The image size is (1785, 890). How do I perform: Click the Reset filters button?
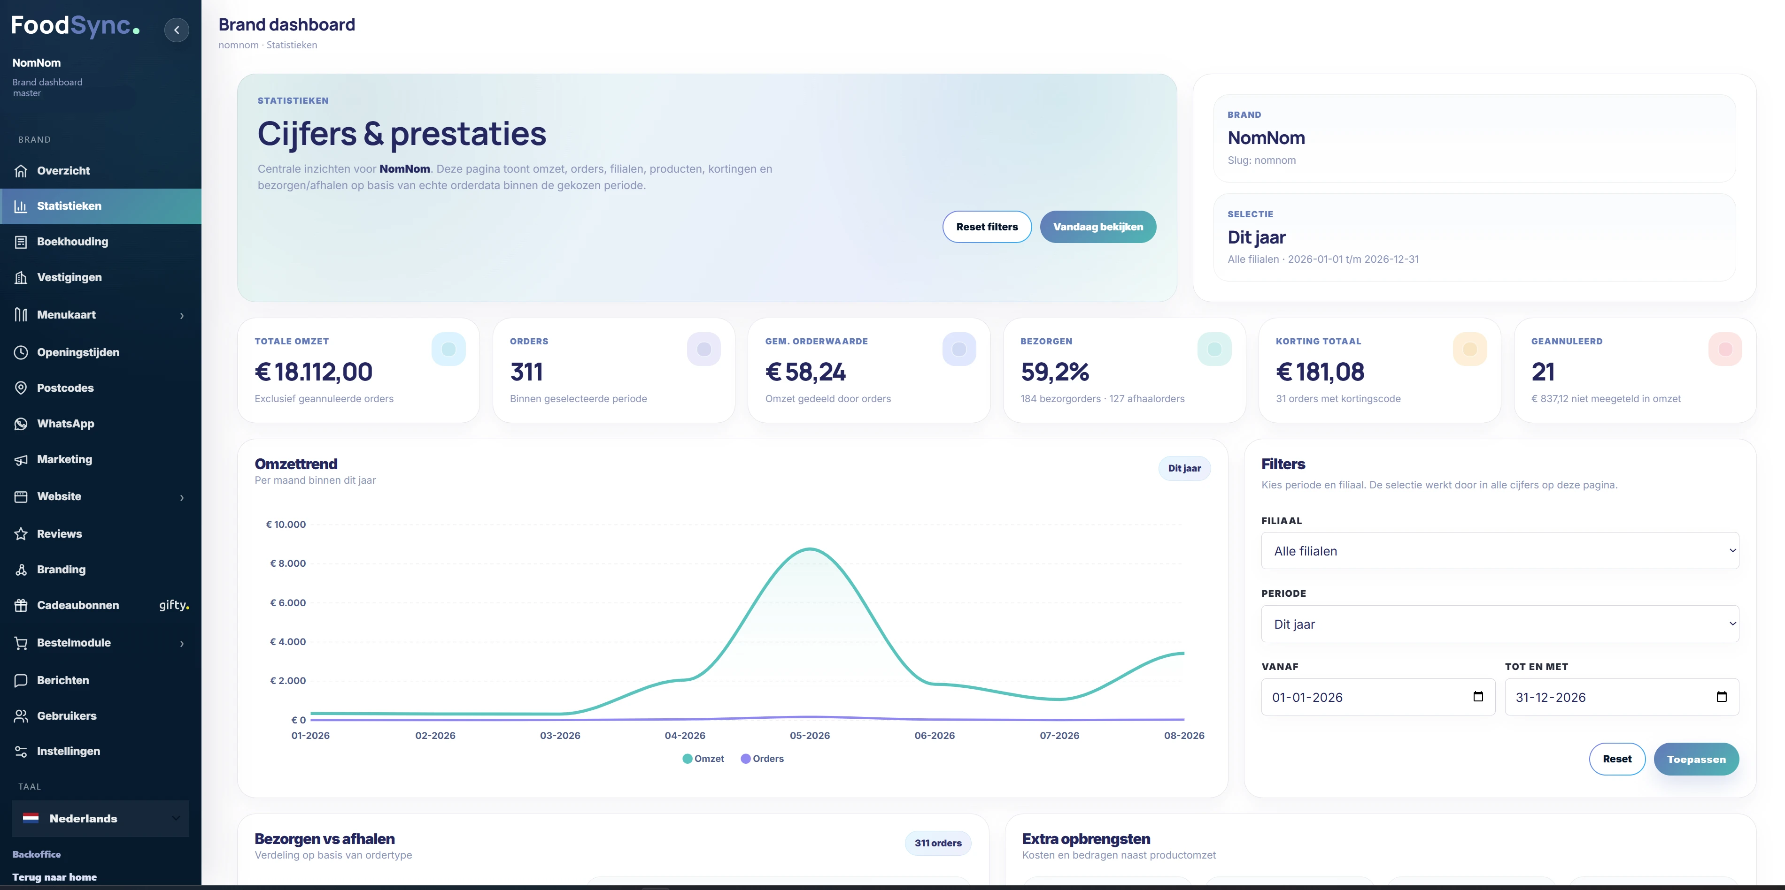pyautogui.click(x=987, y=227)
